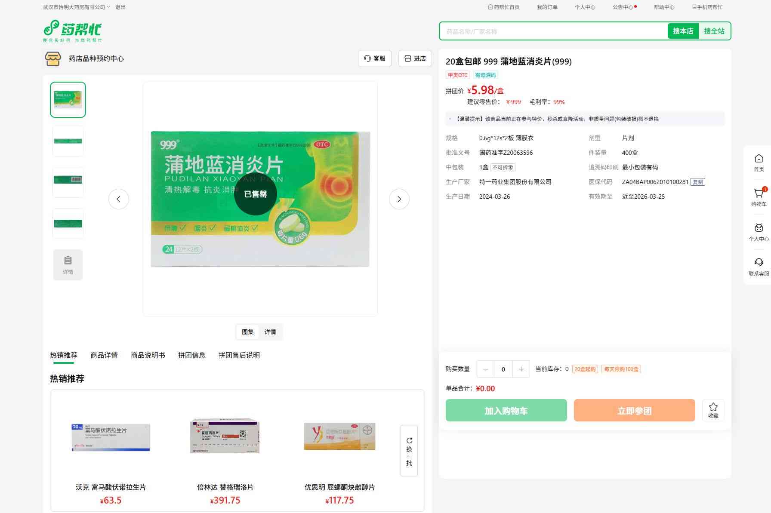This screenshot has width=771, height=513.
Task: Open 帮助中心 link
Action: click(x=664, y=7)
